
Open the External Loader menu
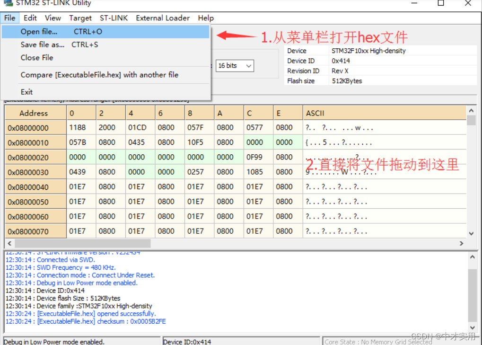[163, 18]
